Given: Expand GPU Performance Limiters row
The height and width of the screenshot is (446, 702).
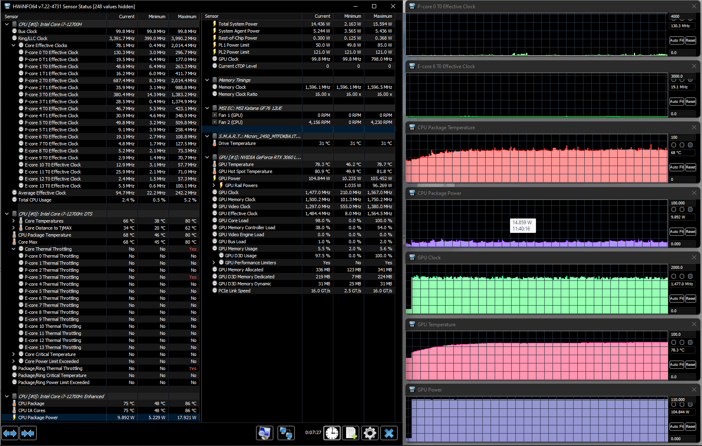Looking at the screenshot, I should tap(214, 263).
